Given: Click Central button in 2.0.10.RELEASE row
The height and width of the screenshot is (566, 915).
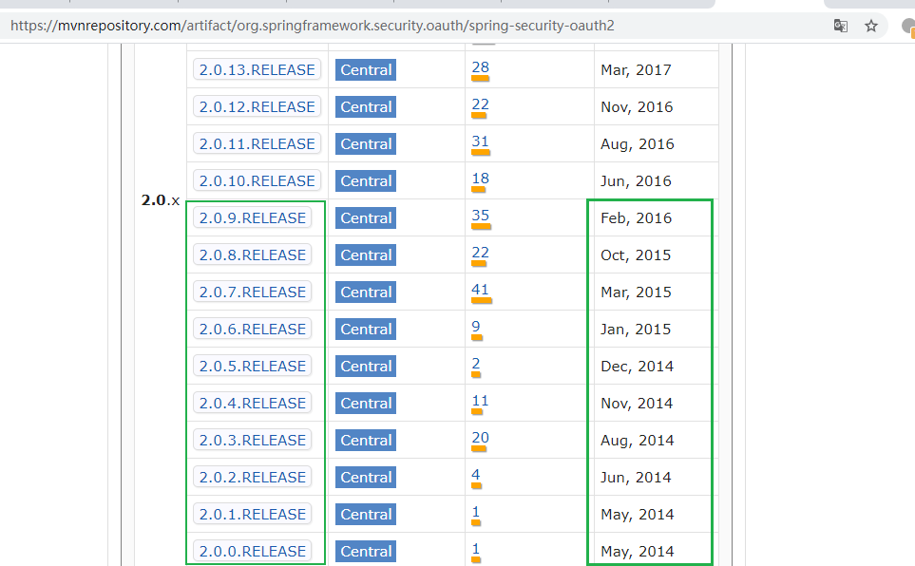Looking at the screenshot, I should pos(366,180).
